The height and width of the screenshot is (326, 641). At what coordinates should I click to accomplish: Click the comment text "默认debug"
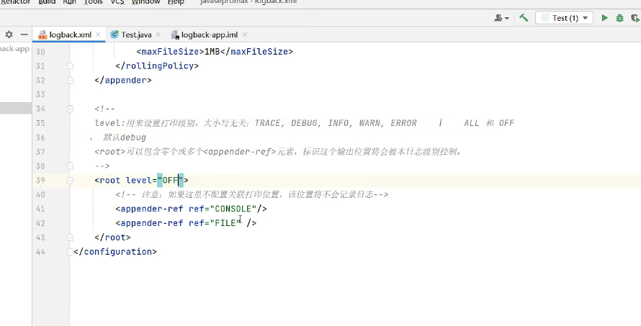(125, 137)
